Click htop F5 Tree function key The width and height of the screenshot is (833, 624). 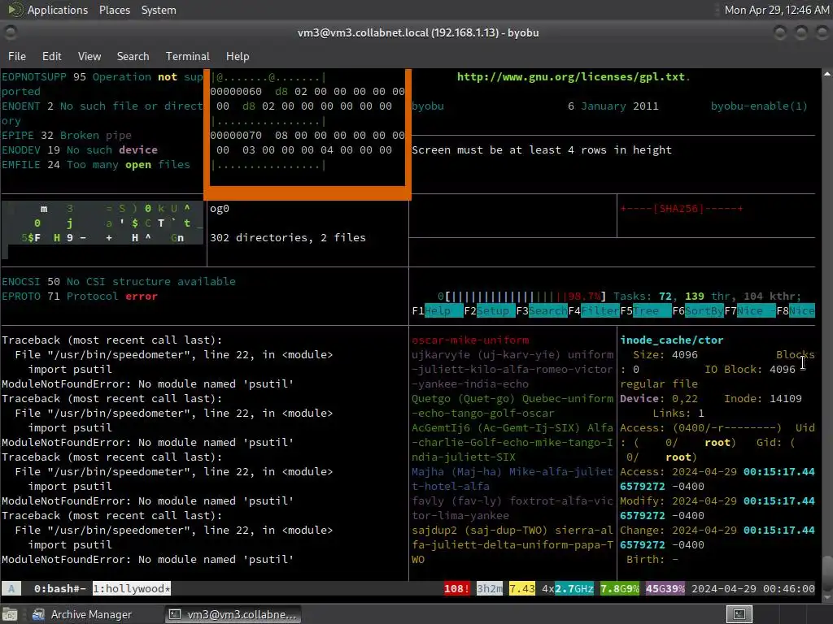click(x=645, y=311)
